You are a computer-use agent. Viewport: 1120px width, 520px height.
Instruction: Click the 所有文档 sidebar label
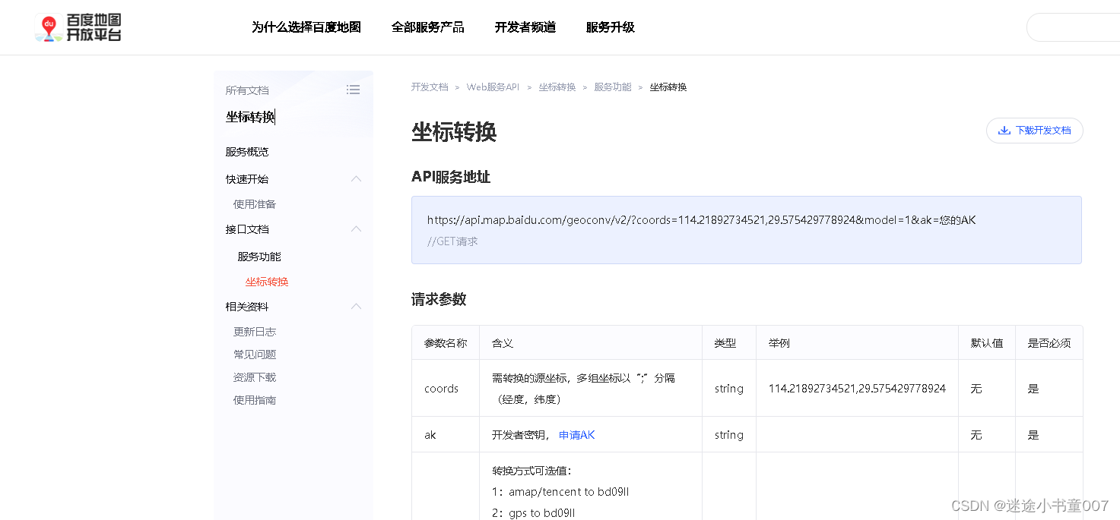pos(247,90)
